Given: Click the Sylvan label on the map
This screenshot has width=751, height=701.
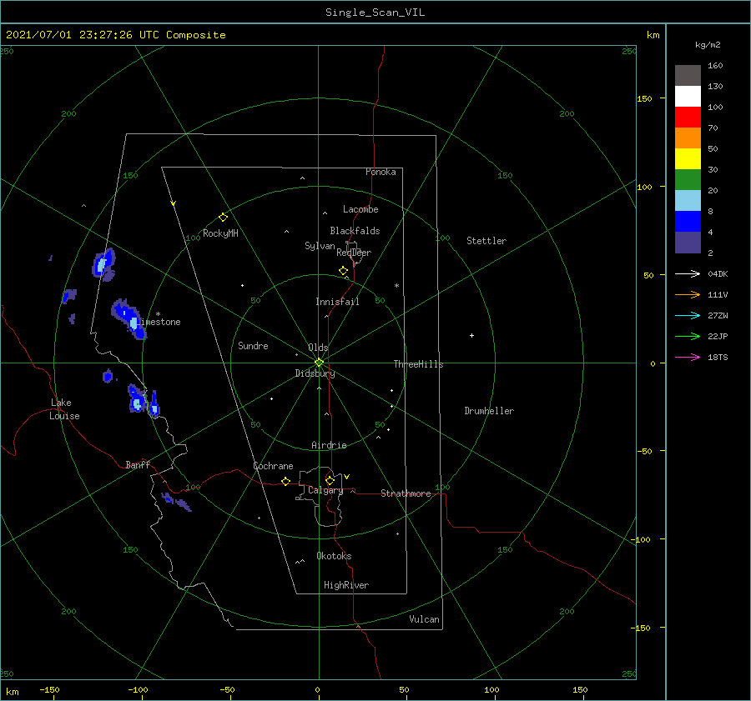Looking at the screenshot, I should 320,246.
